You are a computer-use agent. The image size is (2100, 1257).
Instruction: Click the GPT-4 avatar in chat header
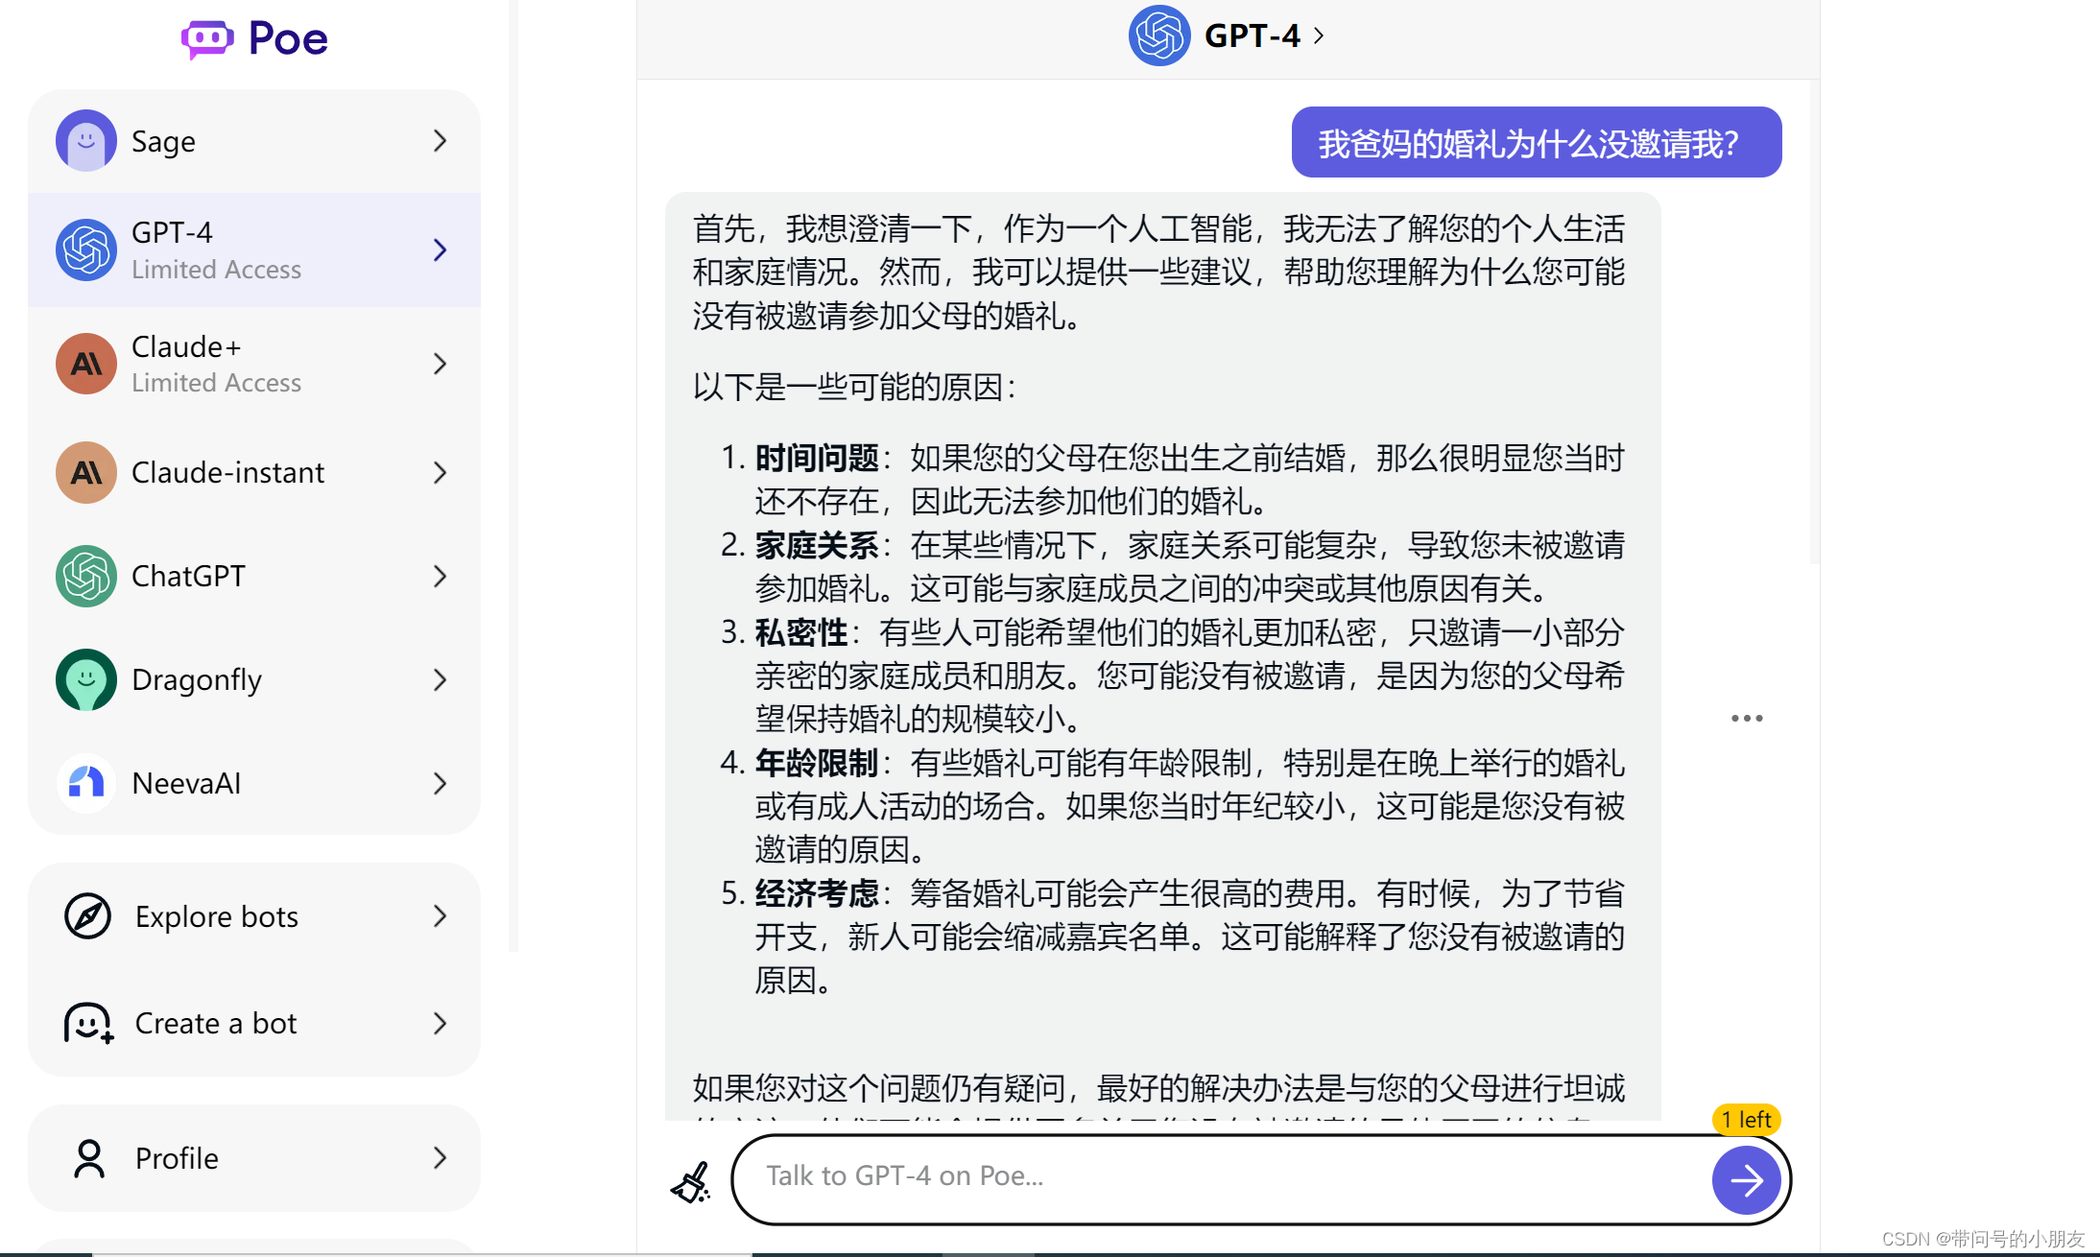1159,36
